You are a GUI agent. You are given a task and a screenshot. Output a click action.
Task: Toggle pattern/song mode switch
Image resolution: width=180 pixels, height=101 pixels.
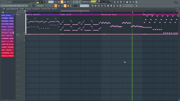[x=37, y=2]
